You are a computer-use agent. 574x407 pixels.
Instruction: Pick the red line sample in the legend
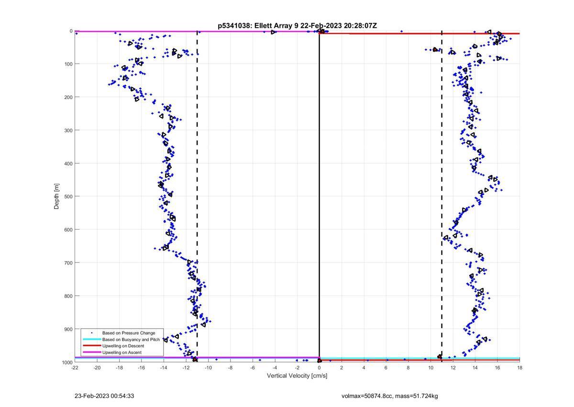[x=91, y=346]
